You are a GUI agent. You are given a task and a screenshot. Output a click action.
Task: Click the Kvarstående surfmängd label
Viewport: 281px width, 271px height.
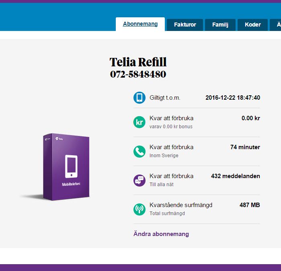[x=181, y=205]
